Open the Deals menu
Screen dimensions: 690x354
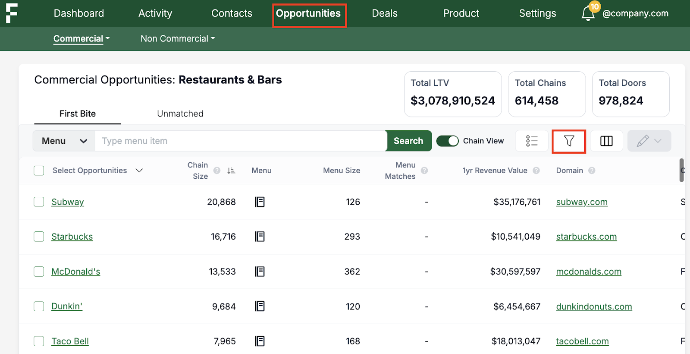385,13
